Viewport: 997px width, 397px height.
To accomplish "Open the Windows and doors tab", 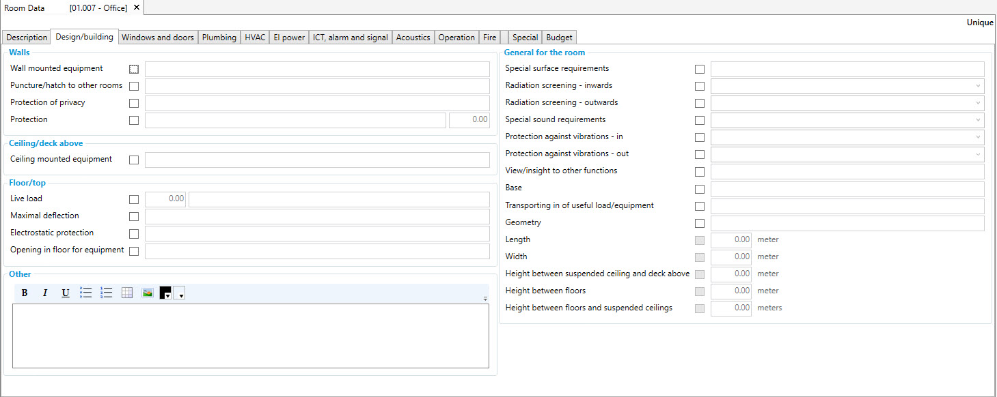I will click(158, 38).
